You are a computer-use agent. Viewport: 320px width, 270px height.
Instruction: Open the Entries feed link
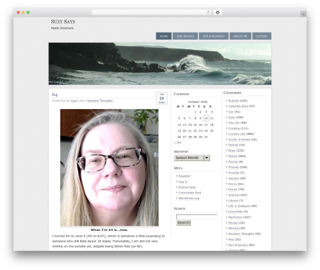tap(187, 187)
